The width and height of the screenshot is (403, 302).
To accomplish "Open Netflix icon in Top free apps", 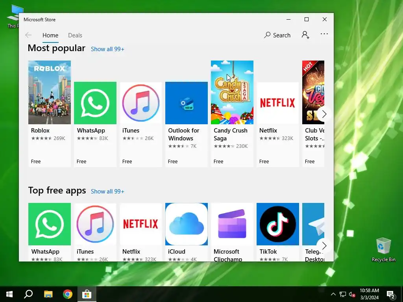I will coord(141,224).
